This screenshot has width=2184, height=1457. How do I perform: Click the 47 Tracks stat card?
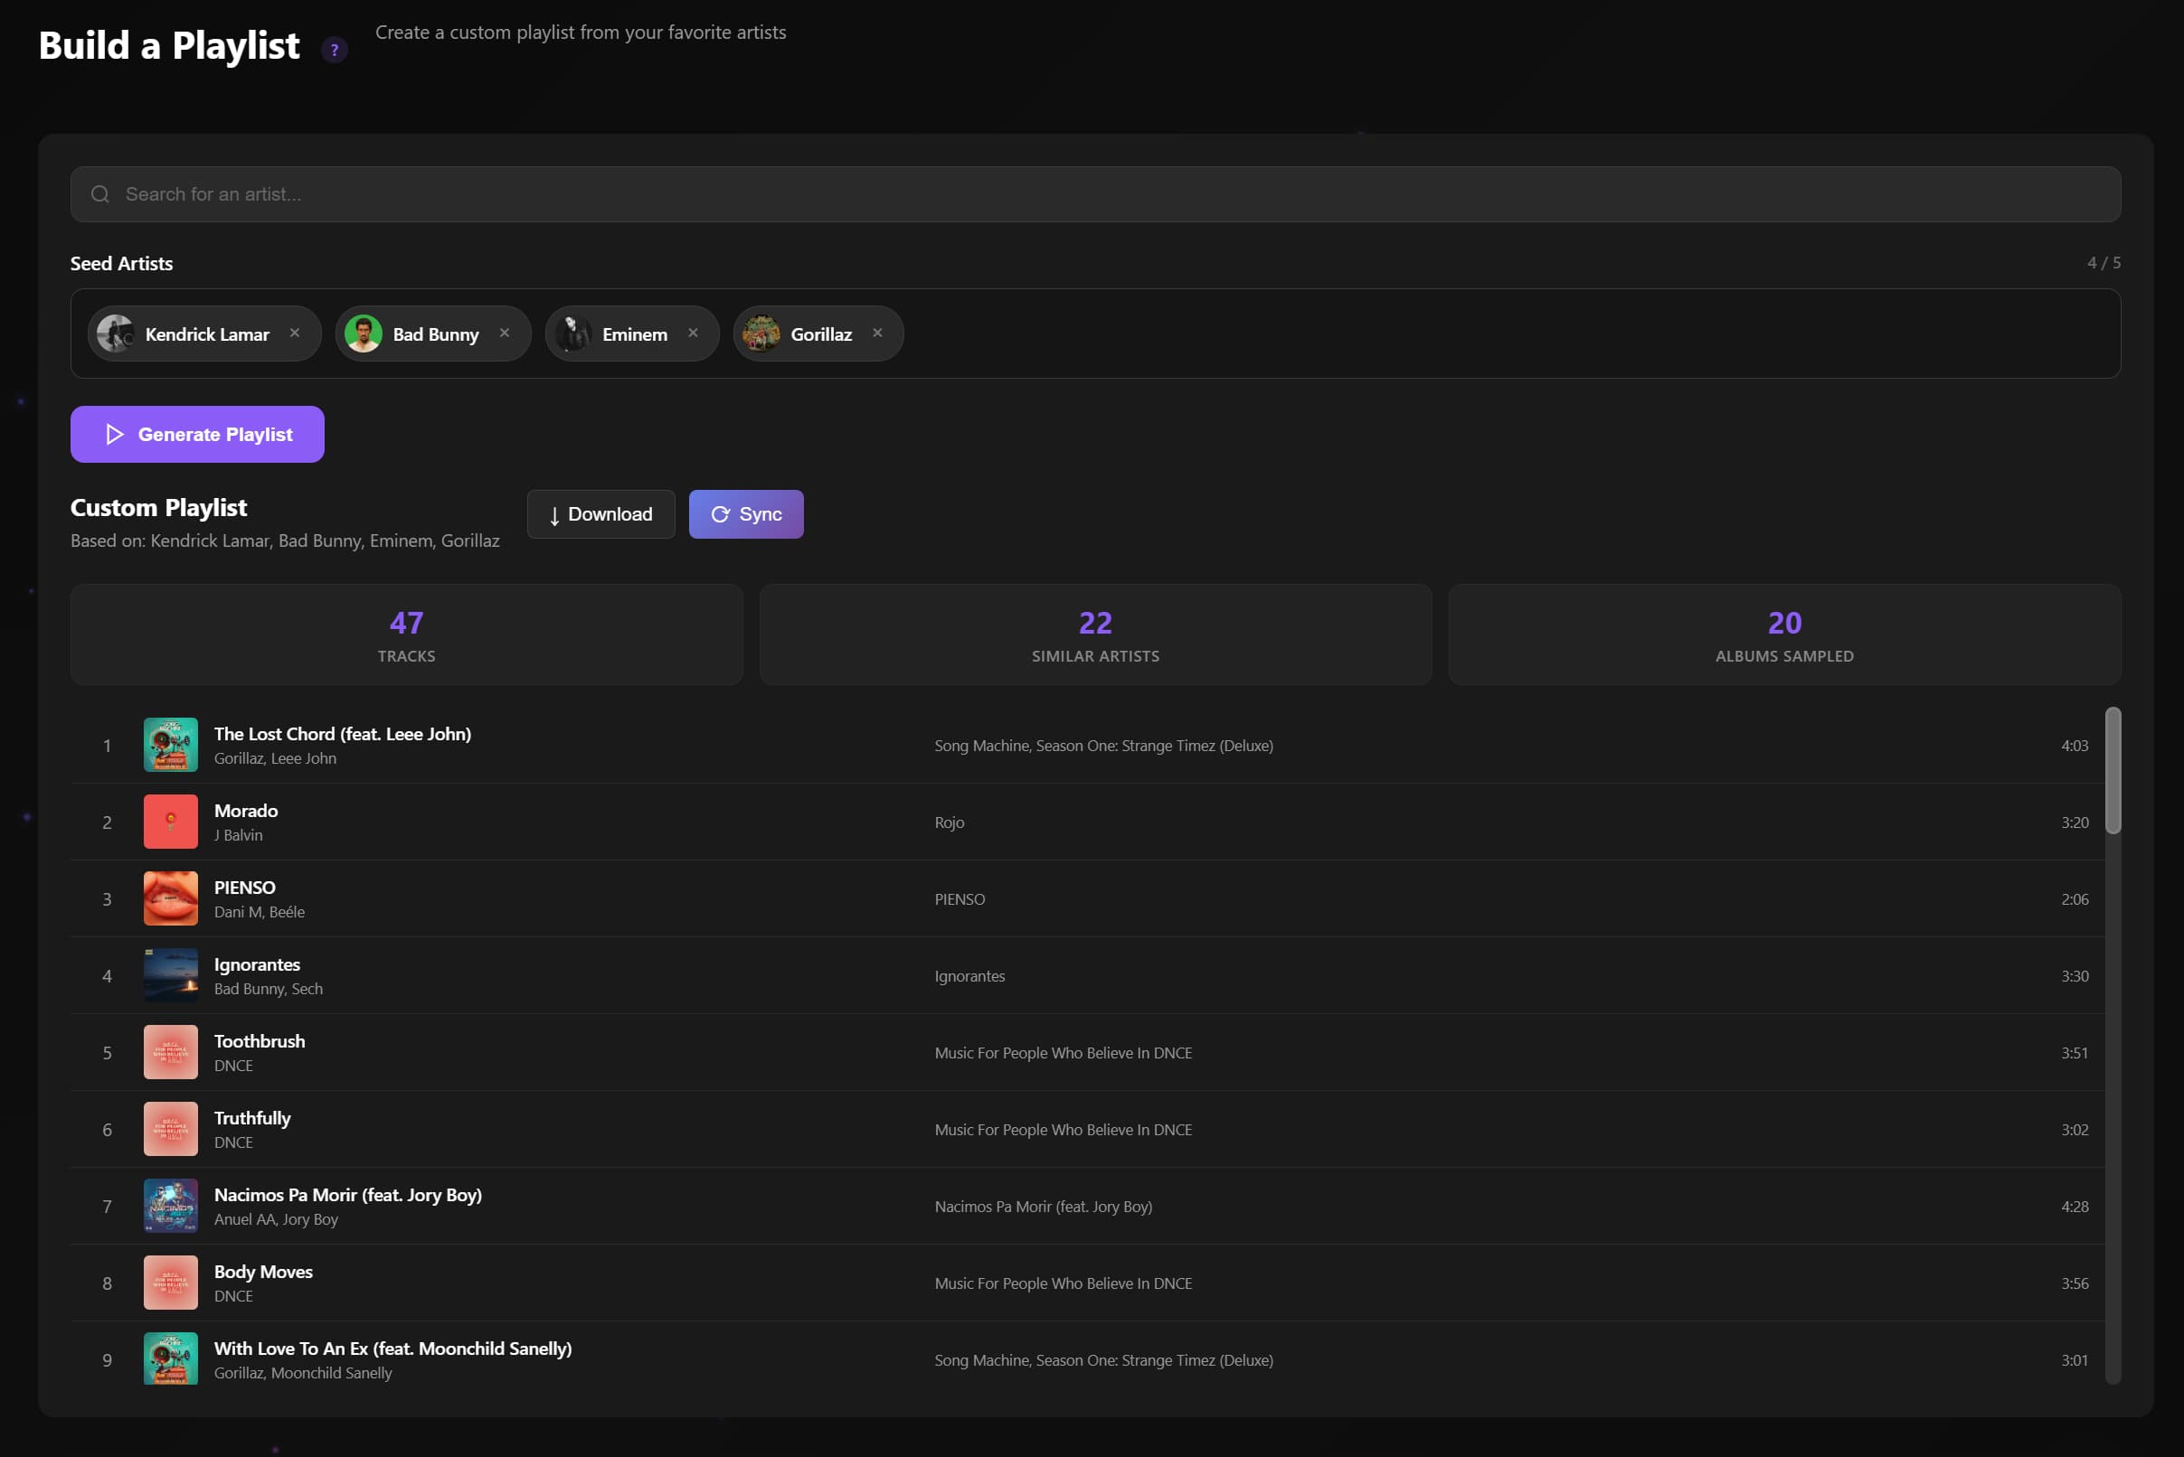[406, 634]
